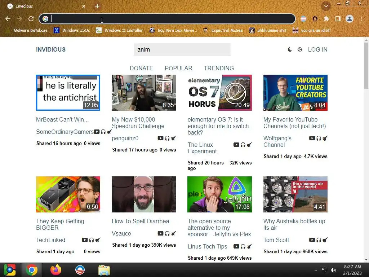369x277 pixels.
Task: Open 'My New $10,000 Speedrun Challenge' title
Action: click(138, 123)
